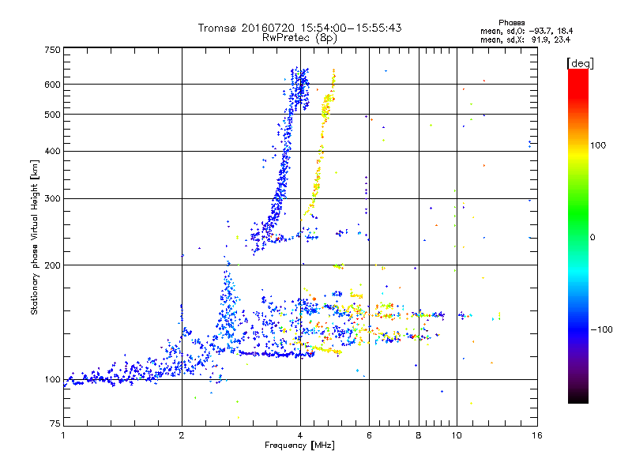Click the x-axis tick label 4
Screen dimensions: 632x474
coord(300,435)
